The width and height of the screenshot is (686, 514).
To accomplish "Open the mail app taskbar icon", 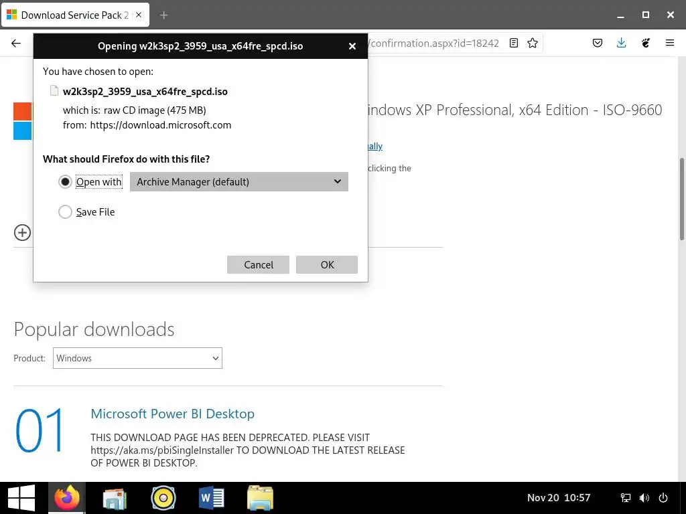I will pos(115,498).
